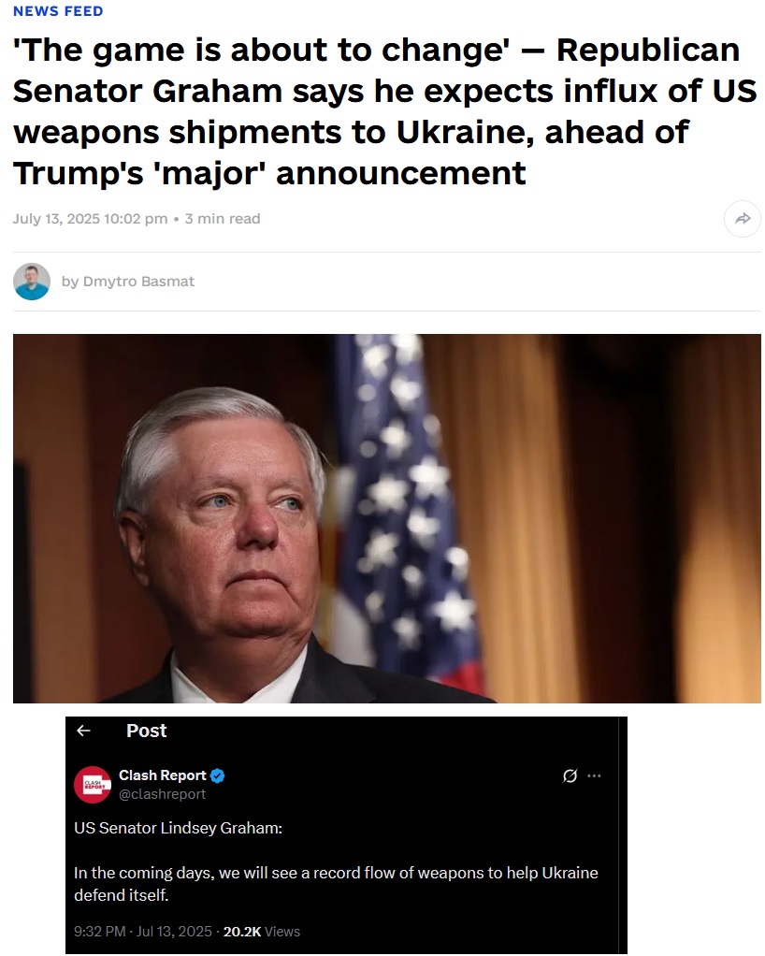
Task: Click the 3 min read label
Action: (x=223, y=218)
